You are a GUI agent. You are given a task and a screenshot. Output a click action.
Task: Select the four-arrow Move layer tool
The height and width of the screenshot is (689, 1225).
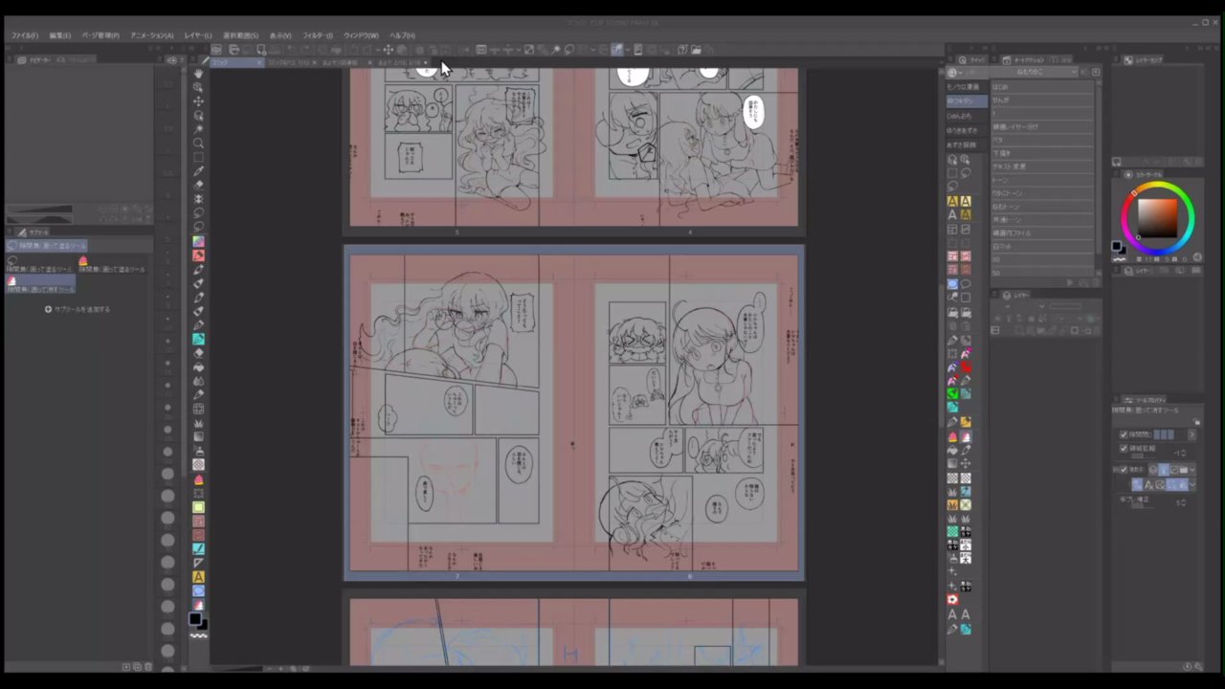coord(198,101)
